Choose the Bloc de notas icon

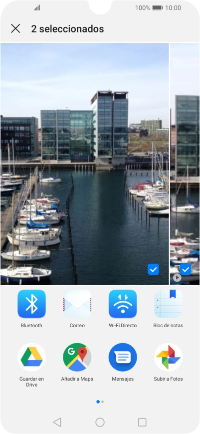coord(168,304)
